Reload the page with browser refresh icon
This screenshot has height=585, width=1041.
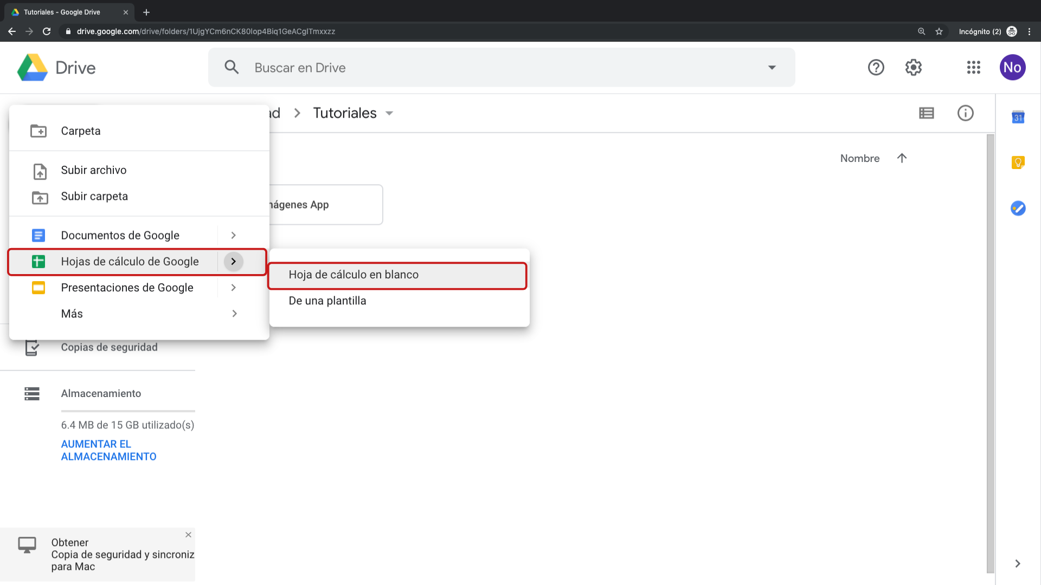tap(47, 31)
